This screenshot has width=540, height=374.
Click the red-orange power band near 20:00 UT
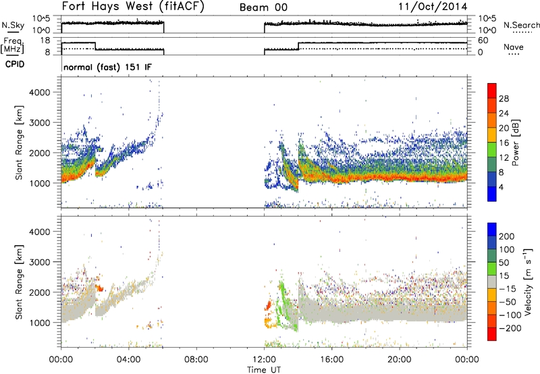[400, 178]
